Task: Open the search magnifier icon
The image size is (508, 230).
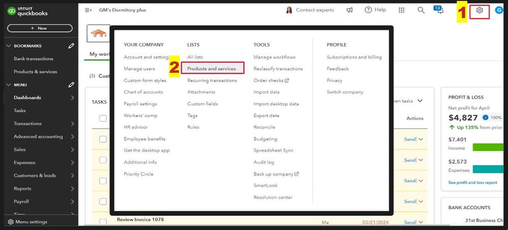Action: [421, 10]
